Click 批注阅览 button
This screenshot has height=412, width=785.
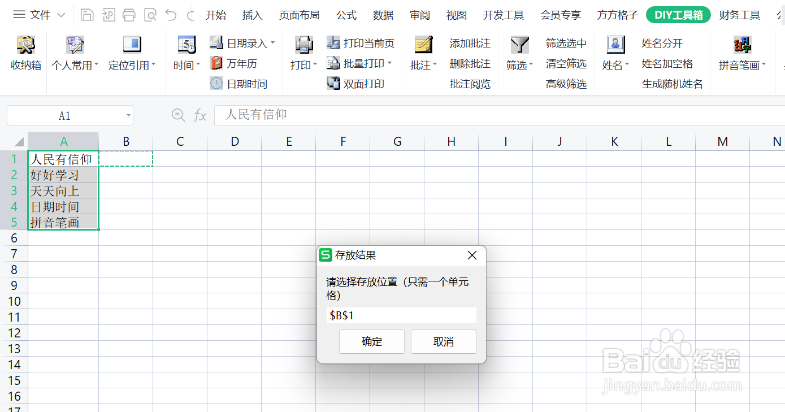point(470,84)
